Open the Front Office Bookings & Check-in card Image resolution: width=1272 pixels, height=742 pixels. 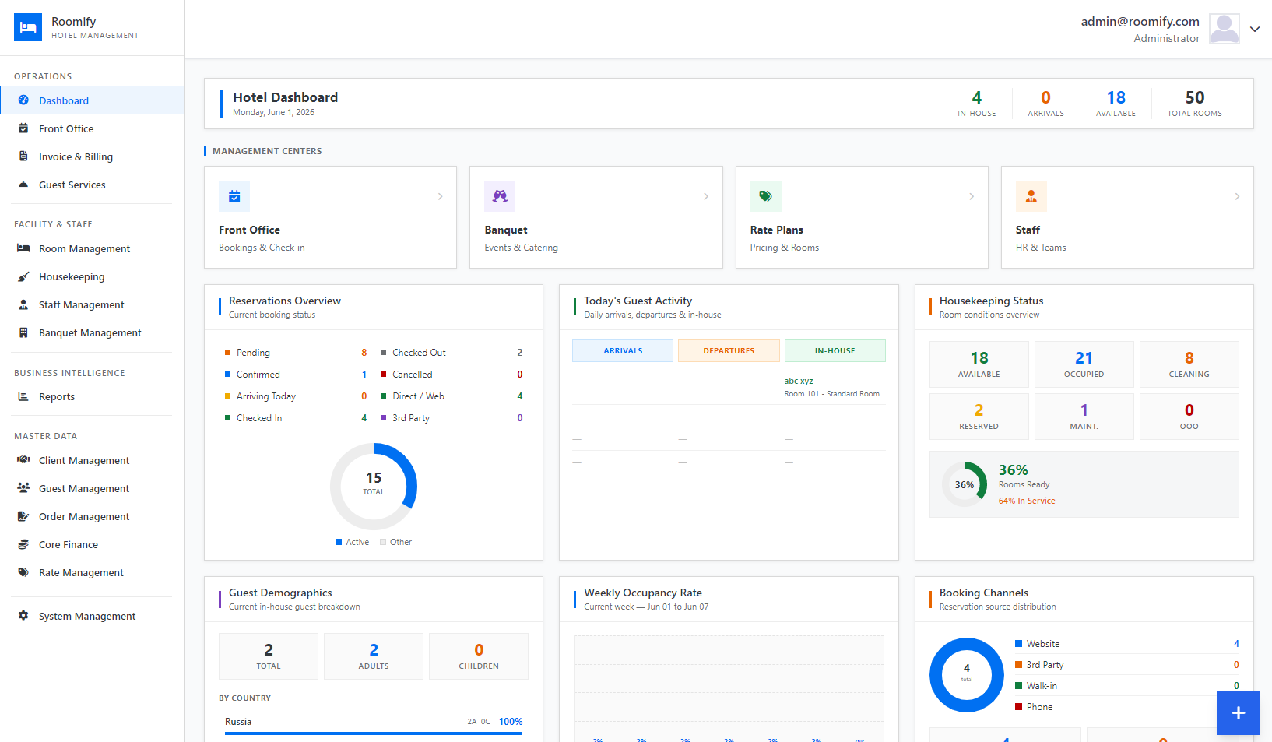(x=330, y=217)
